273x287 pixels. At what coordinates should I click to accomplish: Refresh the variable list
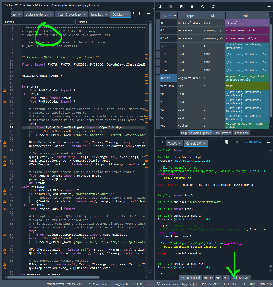213,7
